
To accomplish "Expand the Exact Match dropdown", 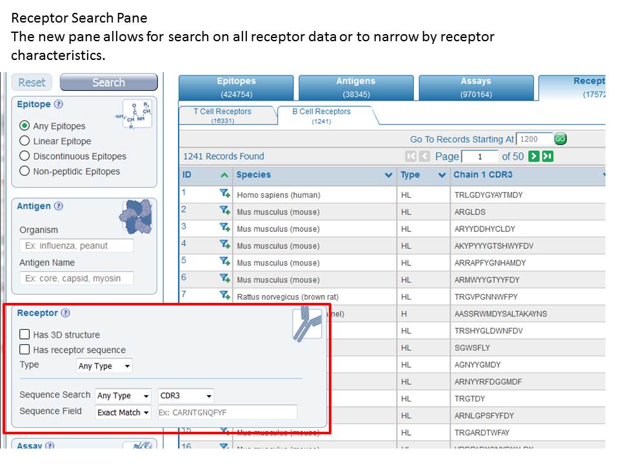I will coord(123,412).
